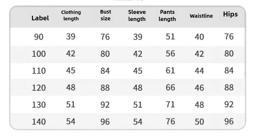Viewport: 253px width, 136px height.
Task: Select size label 140 in last row
Action: click(39, 122)
